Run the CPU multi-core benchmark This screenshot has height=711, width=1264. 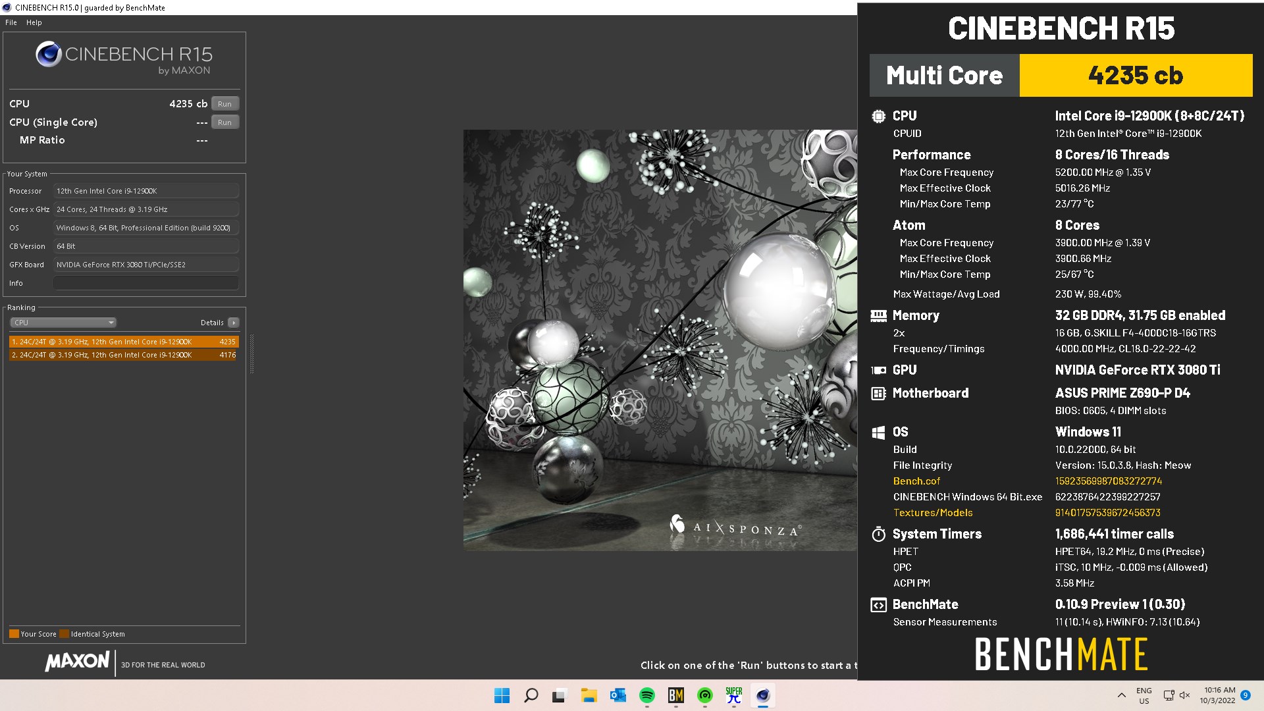tap(225, 104)
